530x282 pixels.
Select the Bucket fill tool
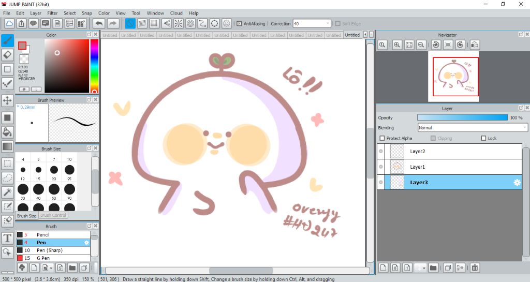(x=7, y=132)
